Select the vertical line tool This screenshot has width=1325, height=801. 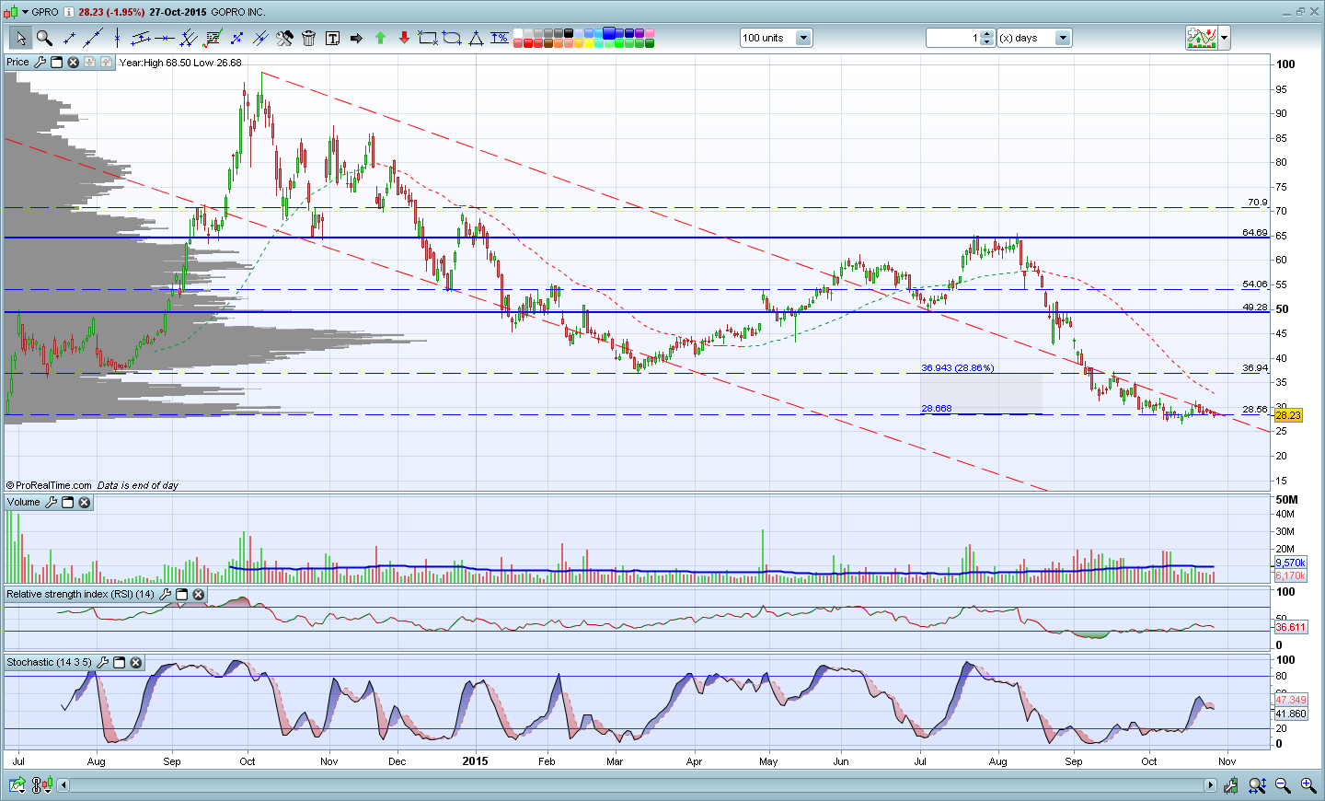tap(117, 38)
